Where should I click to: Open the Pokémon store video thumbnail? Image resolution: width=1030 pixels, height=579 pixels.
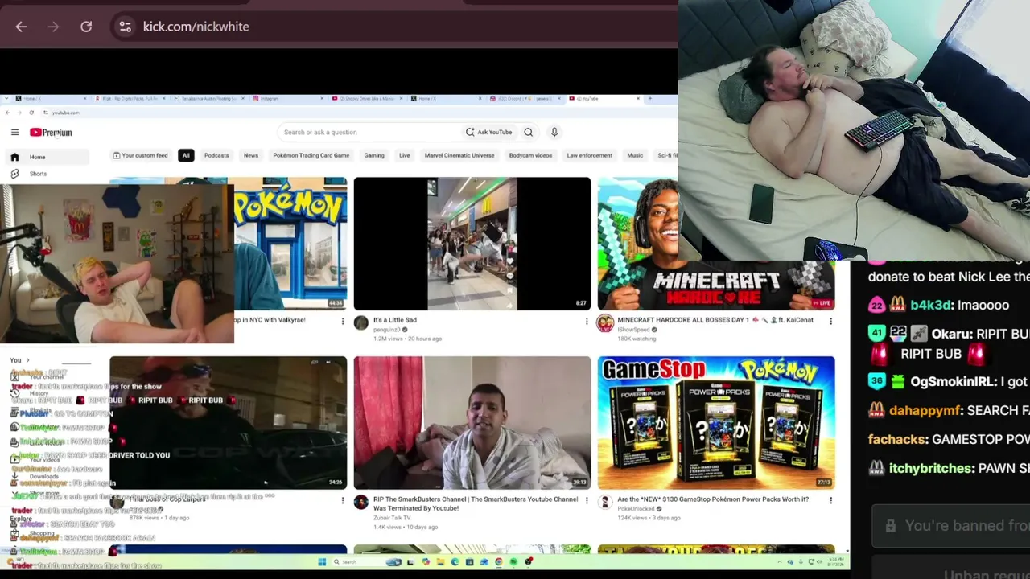pos(290,244)
